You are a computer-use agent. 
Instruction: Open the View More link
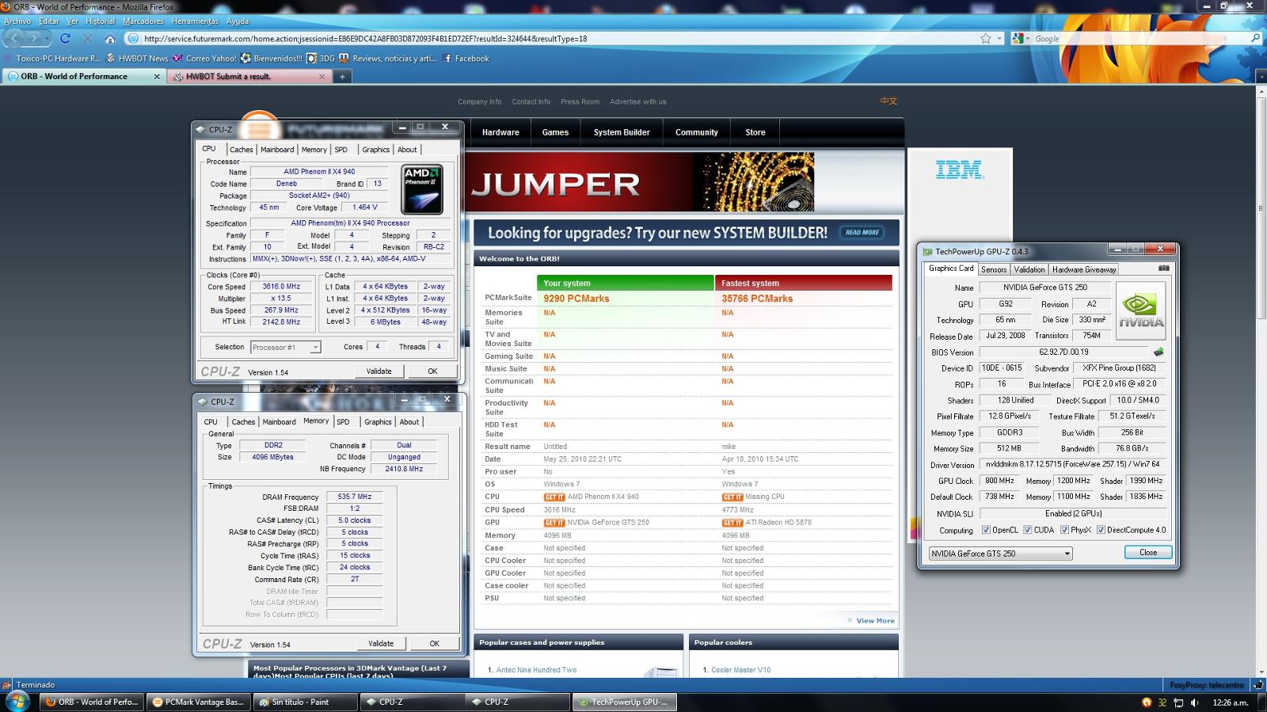(x=875, y=621)
